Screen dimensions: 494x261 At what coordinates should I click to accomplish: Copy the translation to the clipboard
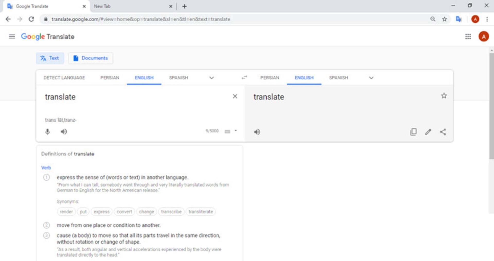(x=413, y=132)
